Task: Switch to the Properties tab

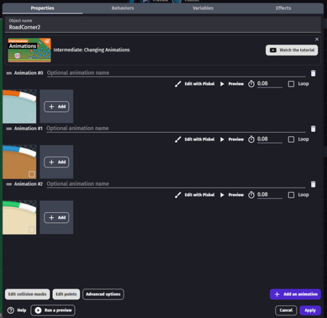Action: (42, 8)
